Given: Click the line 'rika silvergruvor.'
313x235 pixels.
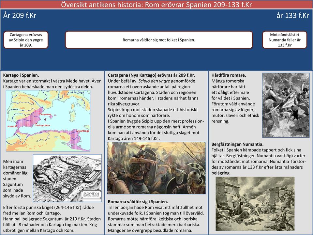Looking at the screenshot, I should tap(124, 104).
